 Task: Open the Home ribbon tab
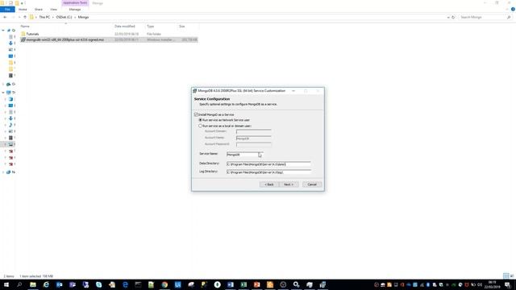23,10
